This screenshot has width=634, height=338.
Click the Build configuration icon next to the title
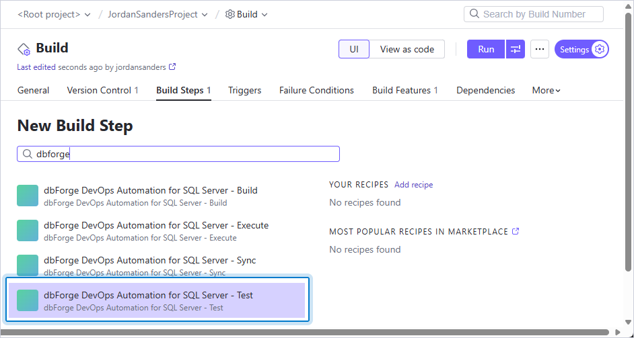click(x=24, y=49)
